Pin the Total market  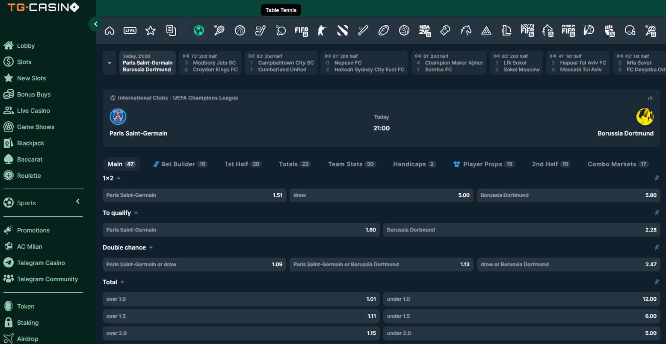point(657,282)
